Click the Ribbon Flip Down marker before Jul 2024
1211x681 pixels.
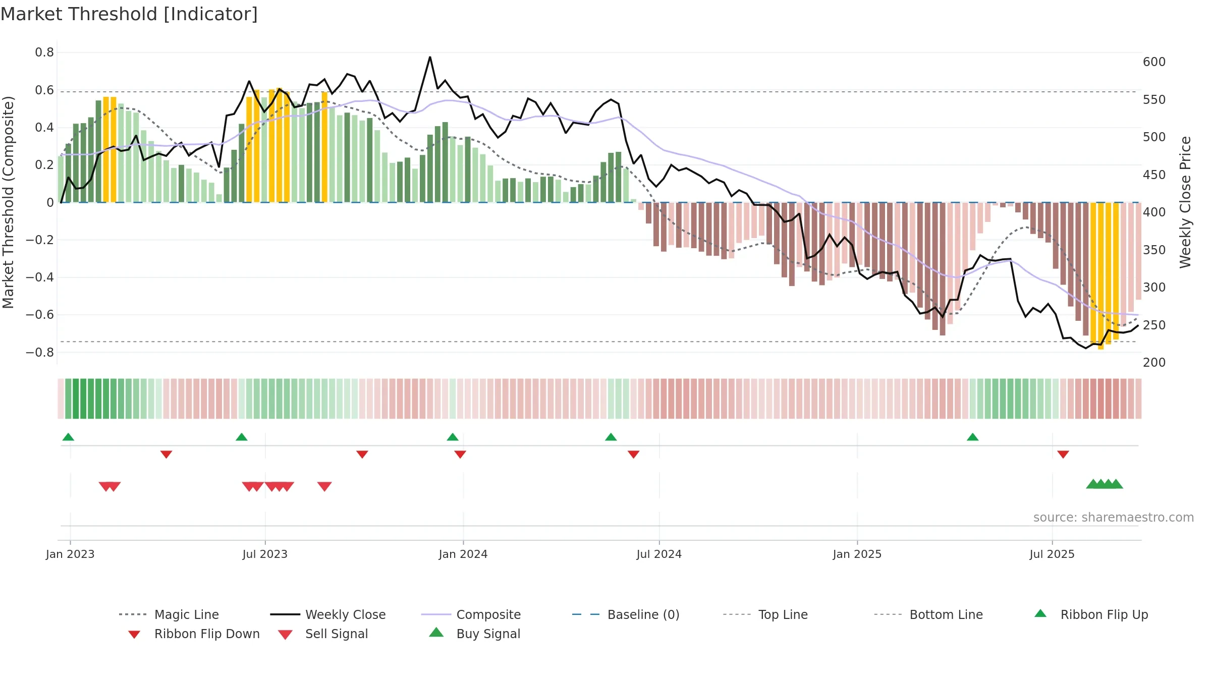pos(634,455)
